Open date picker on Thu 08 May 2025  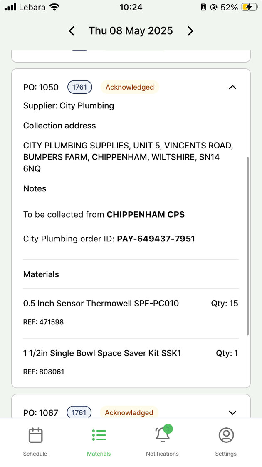coord(131,31)
